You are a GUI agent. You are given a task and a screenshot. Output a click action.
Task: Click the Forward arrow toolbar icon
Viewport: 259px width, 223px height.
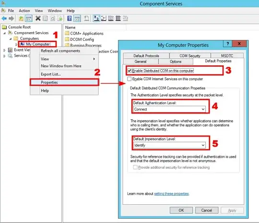11,18
